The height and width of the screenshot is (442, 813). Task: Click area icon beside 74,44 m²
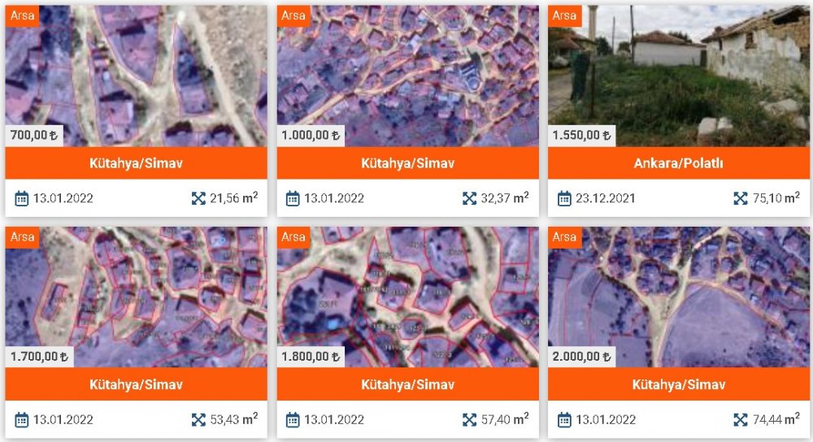741,420
